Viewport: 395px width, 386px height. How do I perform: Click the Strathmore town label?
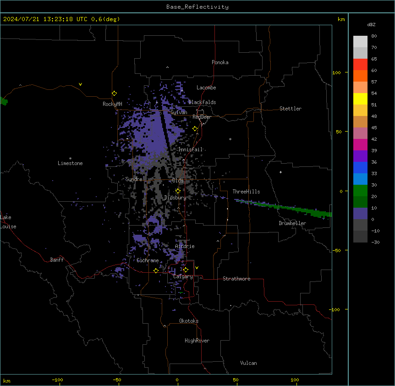tap(236, 279)
